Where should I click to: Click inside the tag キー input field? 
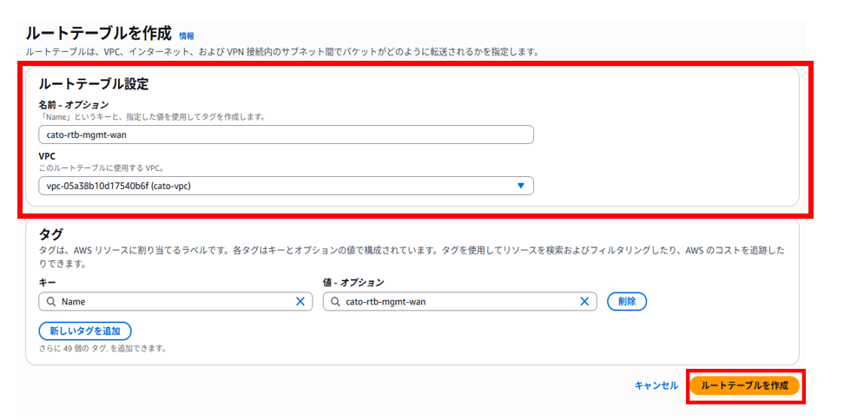[174, 301]
